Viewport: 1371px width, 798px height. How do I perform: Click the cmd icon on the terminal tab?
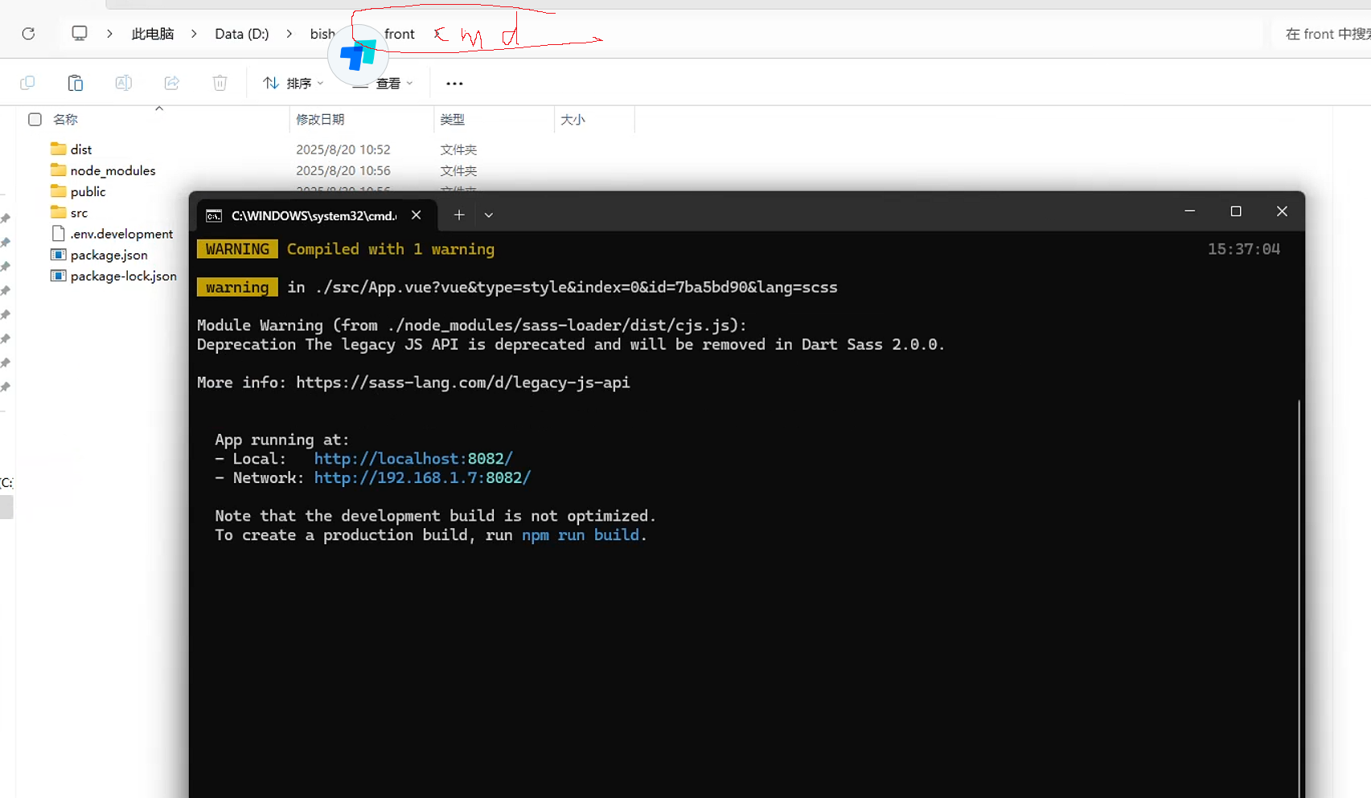coord(214,215)
